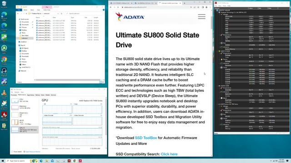291x163 pixels.
Task: Open the ADATA hamburger menu
Action: tap(201, 17)
